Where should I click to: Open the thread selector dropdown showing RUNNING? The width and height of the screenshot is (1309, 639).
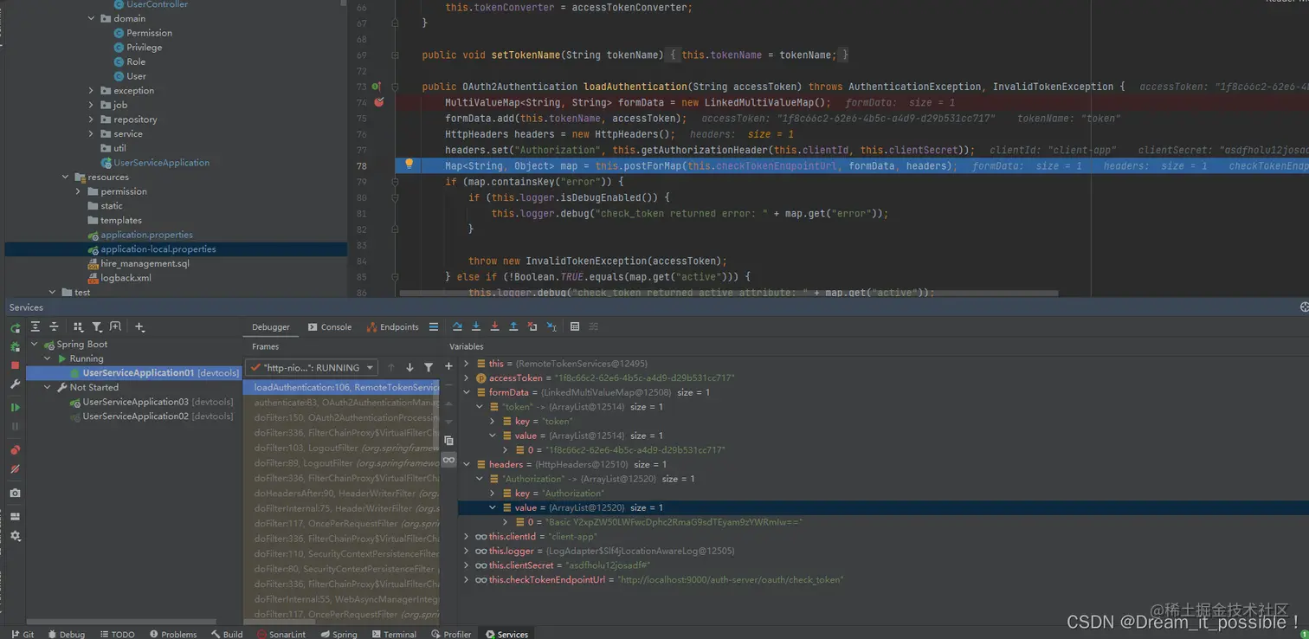(x=312, y=367)
